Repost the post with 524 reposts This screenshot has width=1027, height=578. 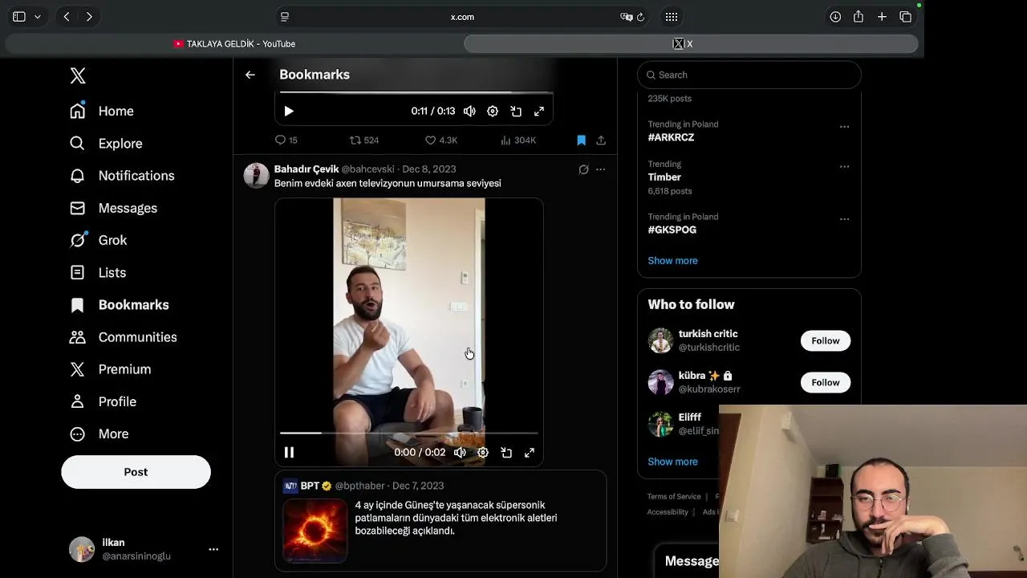point(364,140)
